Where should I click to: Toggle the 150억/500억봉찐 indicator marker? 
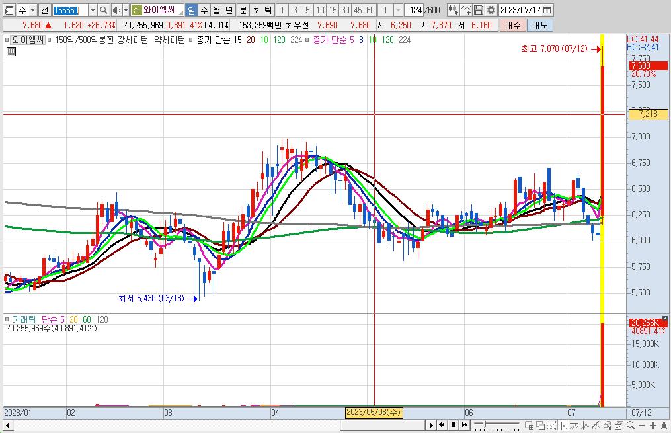[50, 40]
